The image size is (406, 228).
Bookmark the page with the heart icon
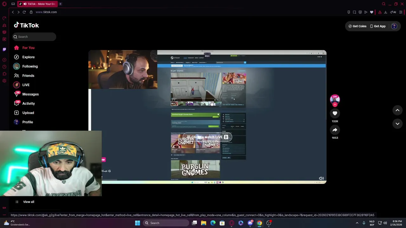[371, 12]
